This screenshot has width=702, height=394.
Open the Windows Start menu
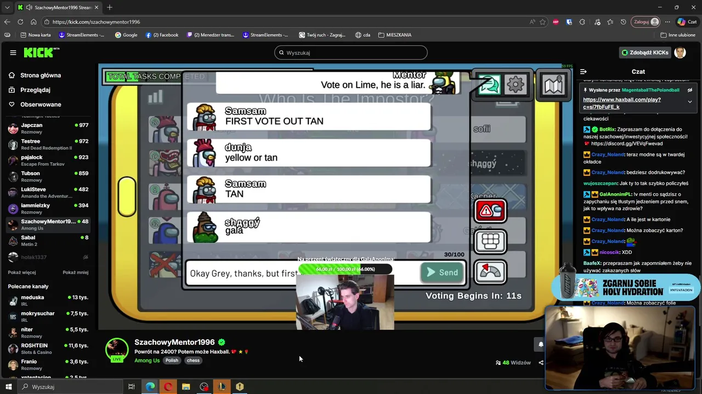[x=8, y=387]
